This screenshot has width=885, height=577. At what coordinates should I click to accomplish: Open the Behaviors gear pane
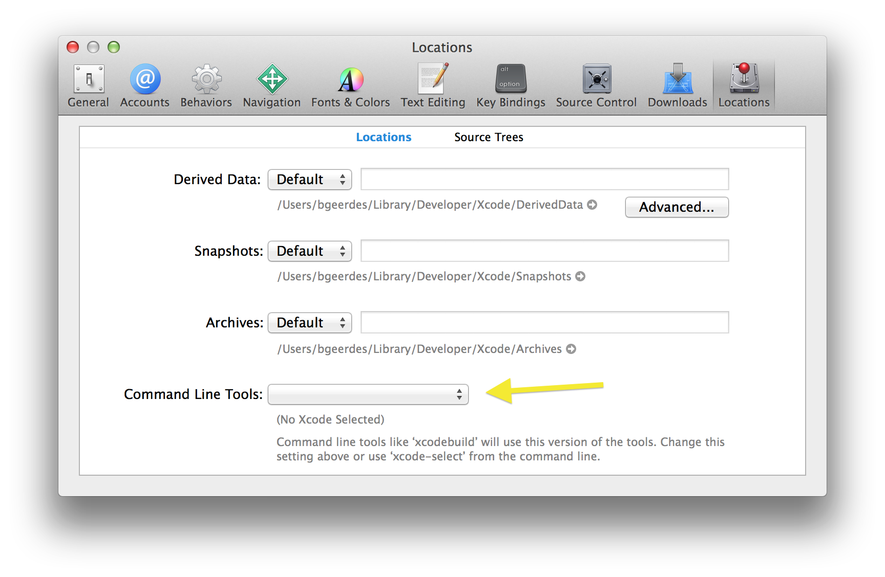tap(206, 86)
